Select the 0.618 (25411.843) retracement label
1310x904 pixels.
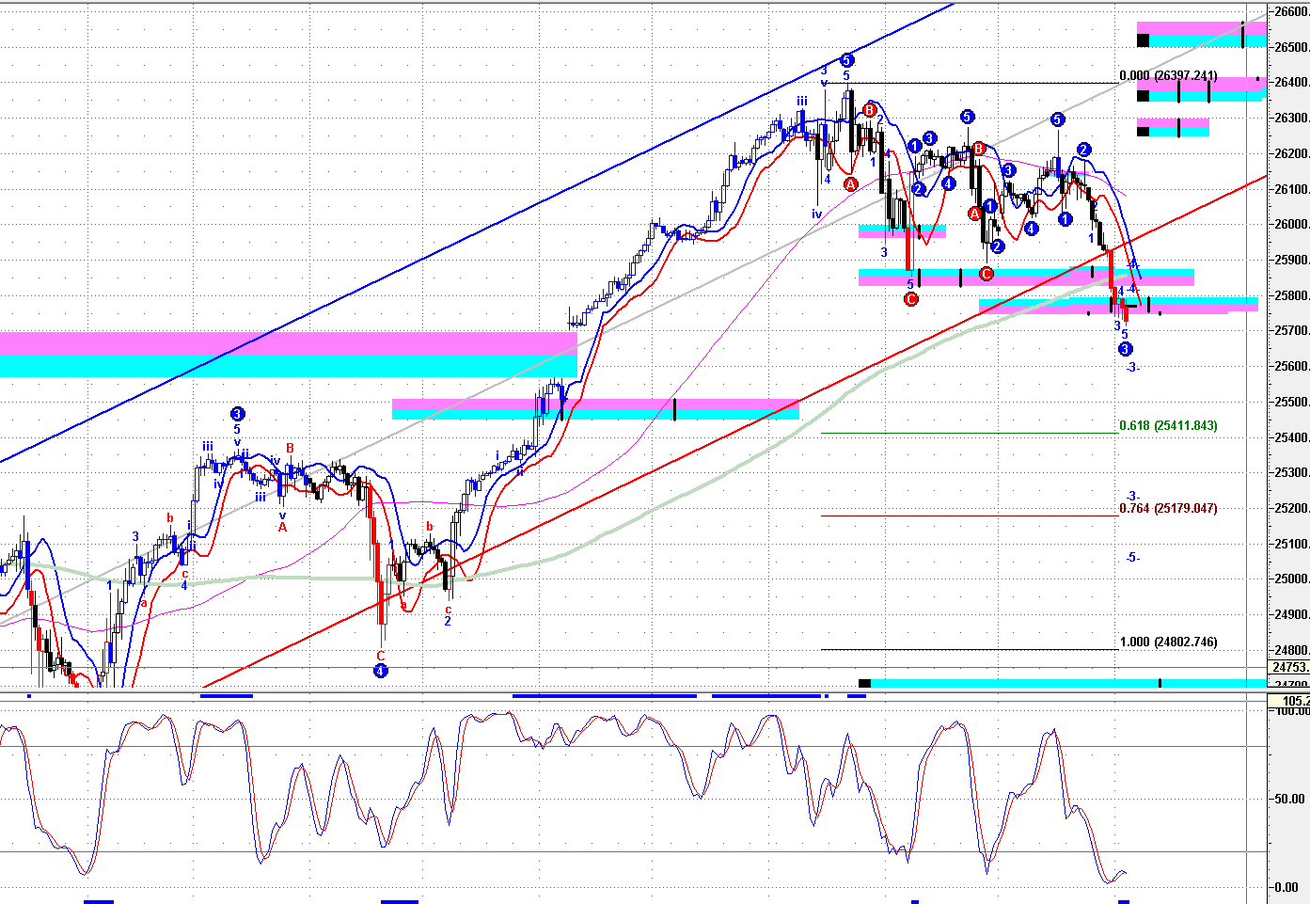[1168, 426]
